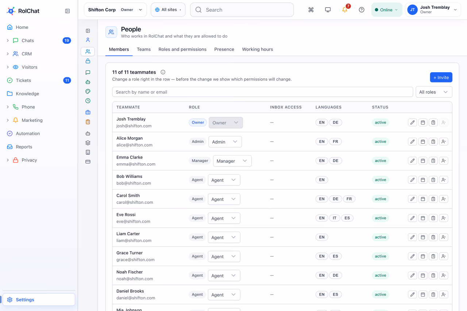Select the orange clipboard settings icon
This screenshot has height=311, width=467.
click(x=88, y=122)
